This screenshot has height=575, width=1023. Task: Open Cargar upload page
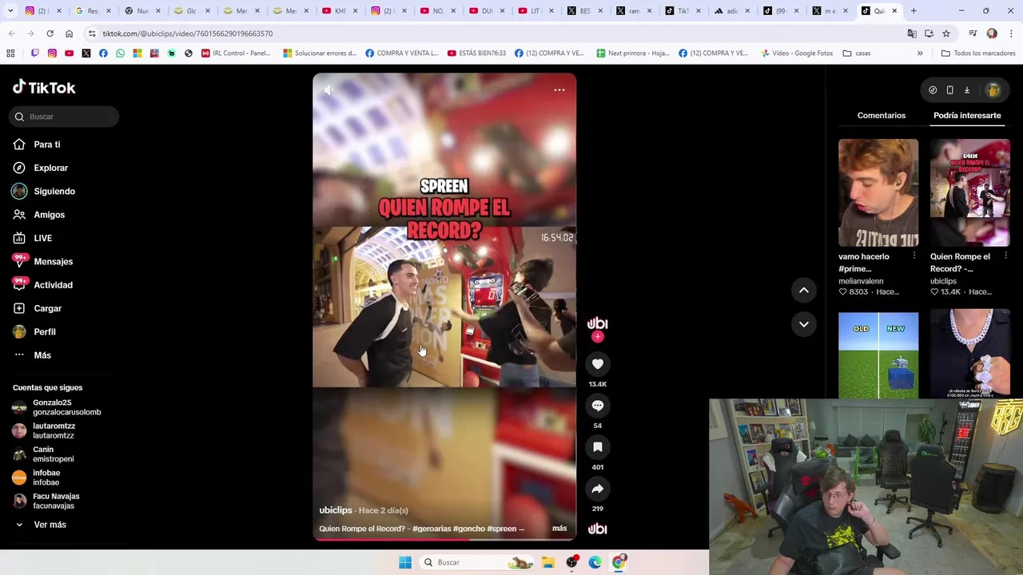47,308
